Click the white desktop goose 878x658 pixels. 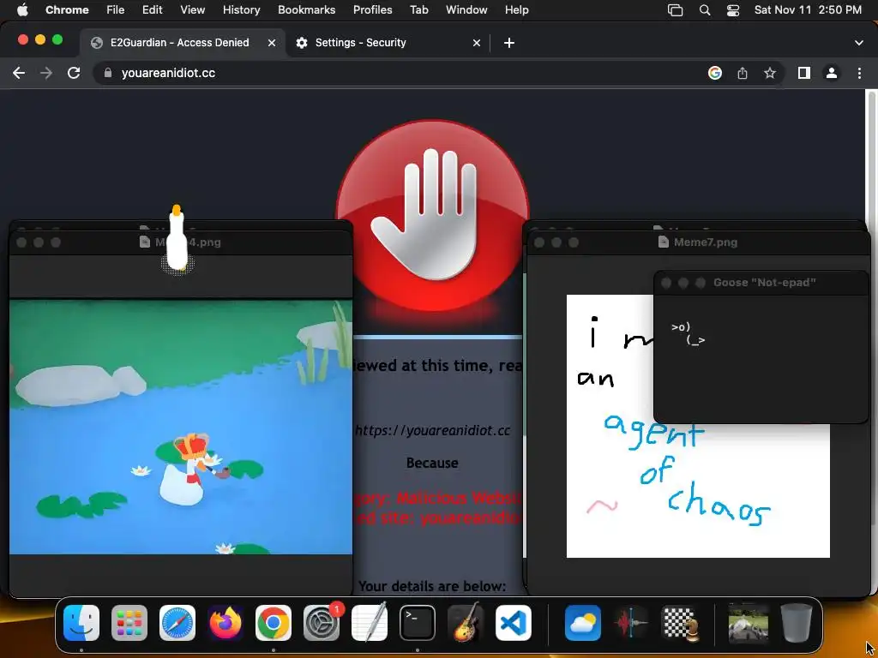click(177, 238)
